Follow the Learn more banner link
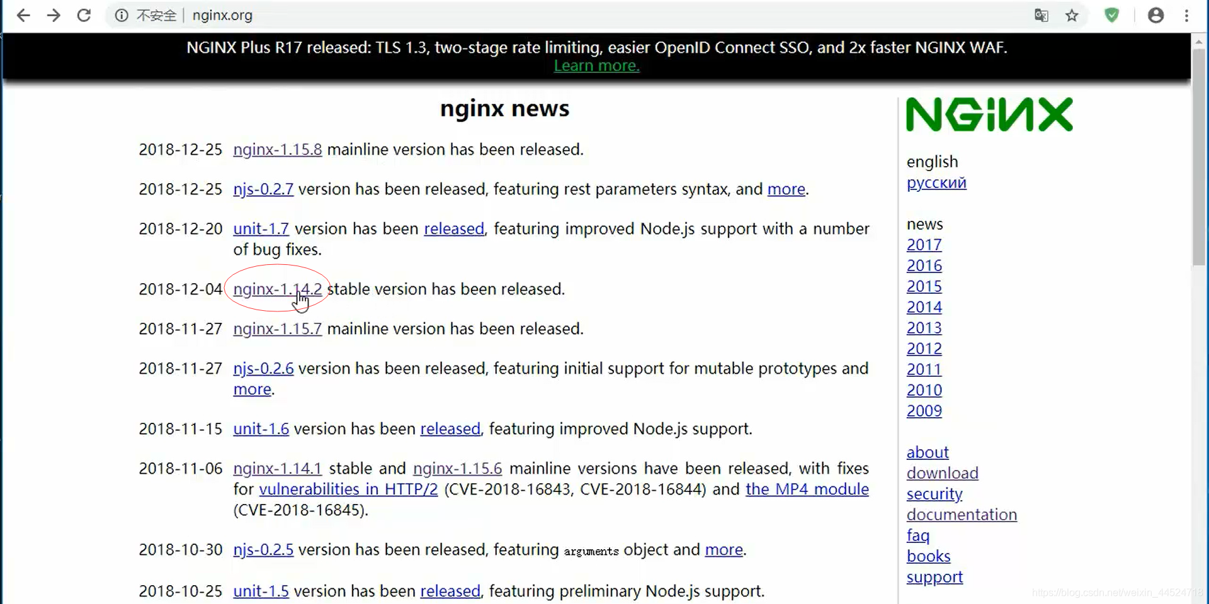This screenshot has width=1209, height=604. click(596, 65)
